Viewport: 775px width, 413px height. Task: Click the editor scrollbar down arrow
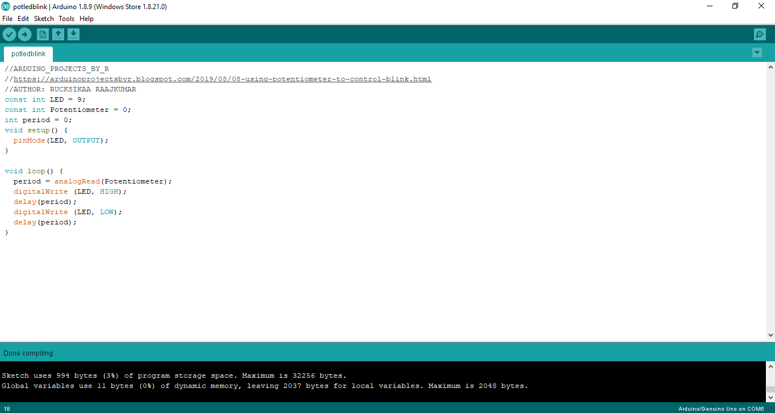(x=770, y=336)
